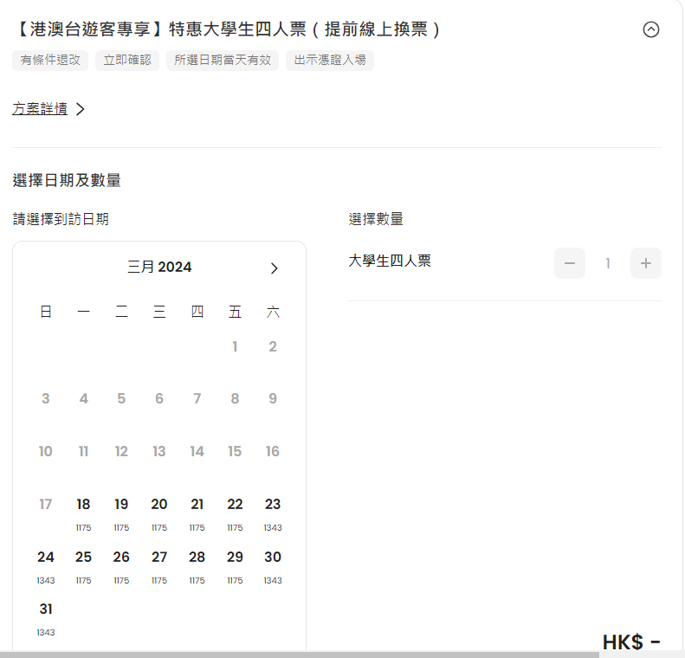
Task: Pick Saturday March 23 priced 1343
Action: pos(273,513)
